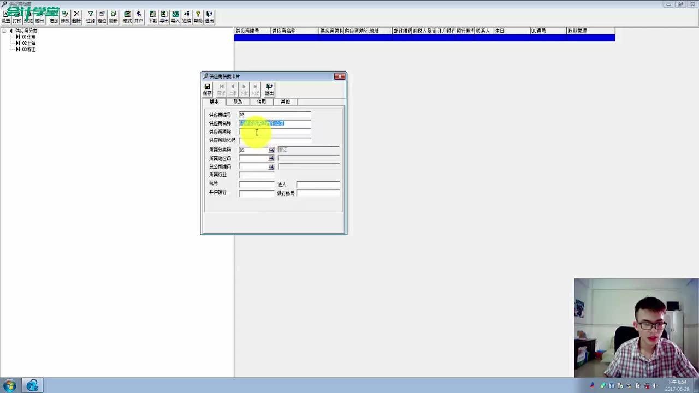Open the 总公司编码 lookup button
Viewport: 699px width, 393px height.
271,166
